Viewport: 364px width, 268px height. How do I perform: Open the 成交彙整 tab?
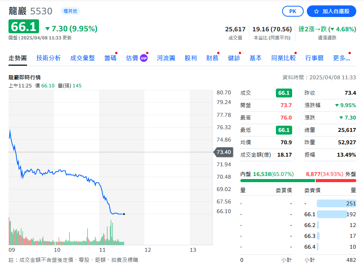click(82, 58)
